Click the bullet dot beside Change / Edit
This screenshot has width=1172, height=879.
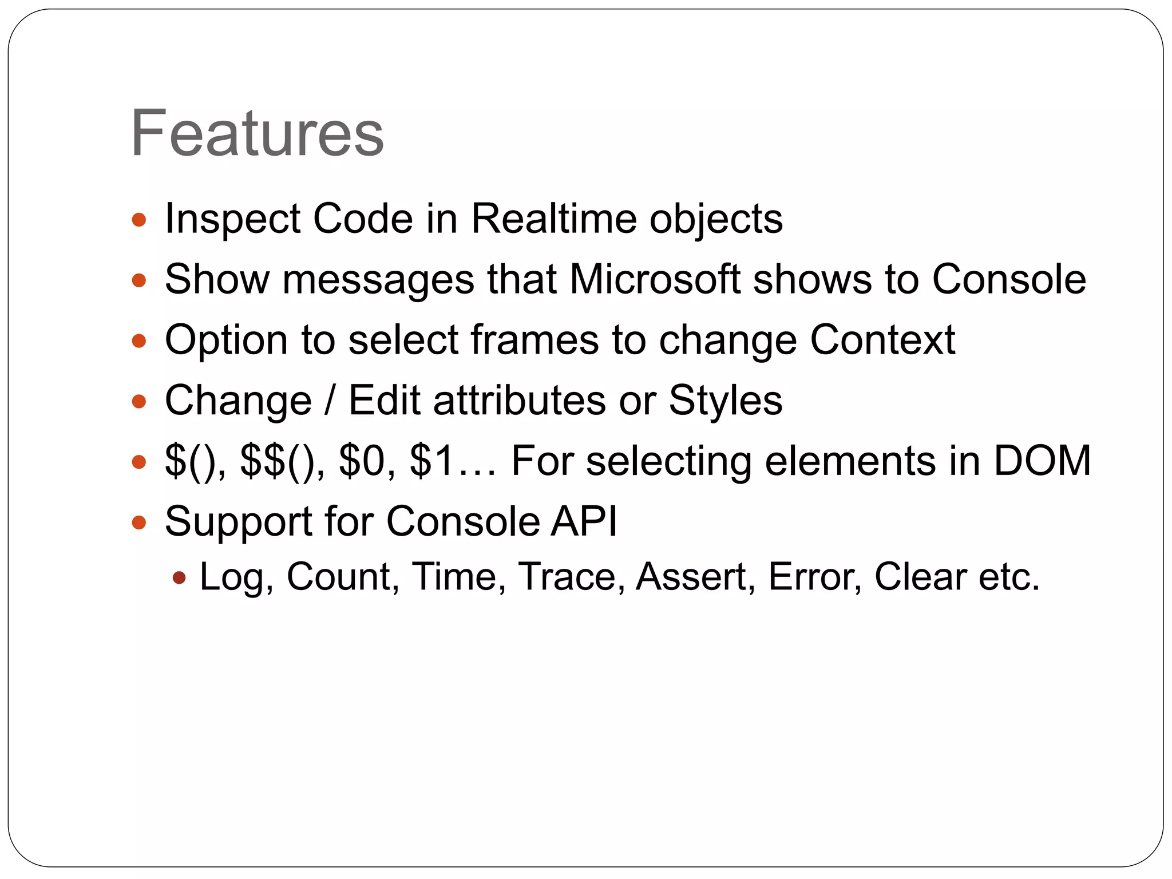pos(139,402)
